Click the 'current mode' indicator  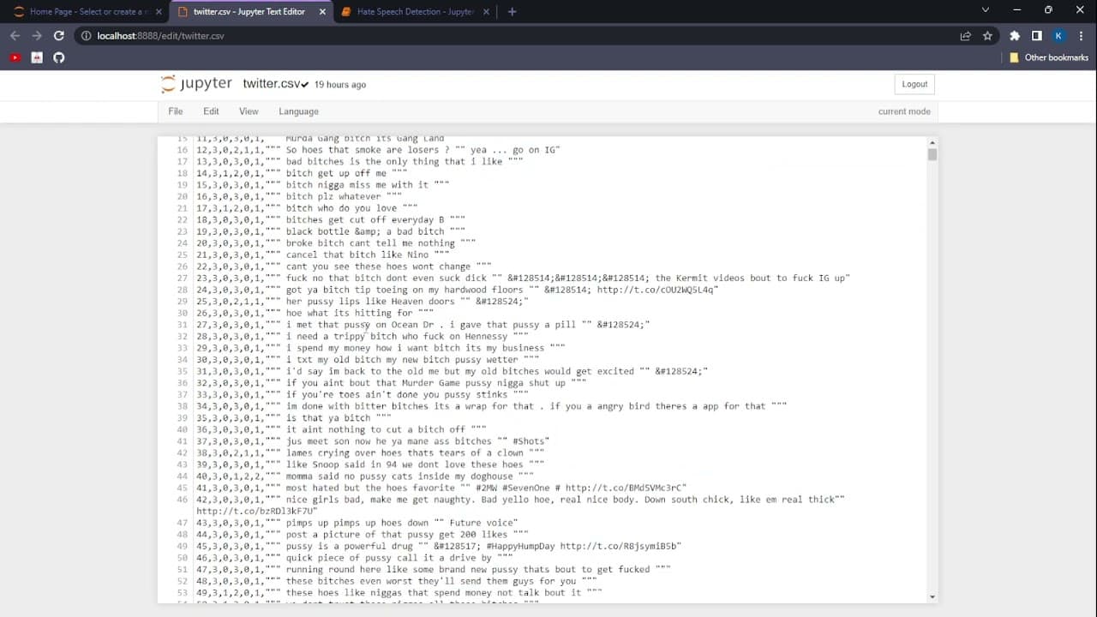point(903,111)
